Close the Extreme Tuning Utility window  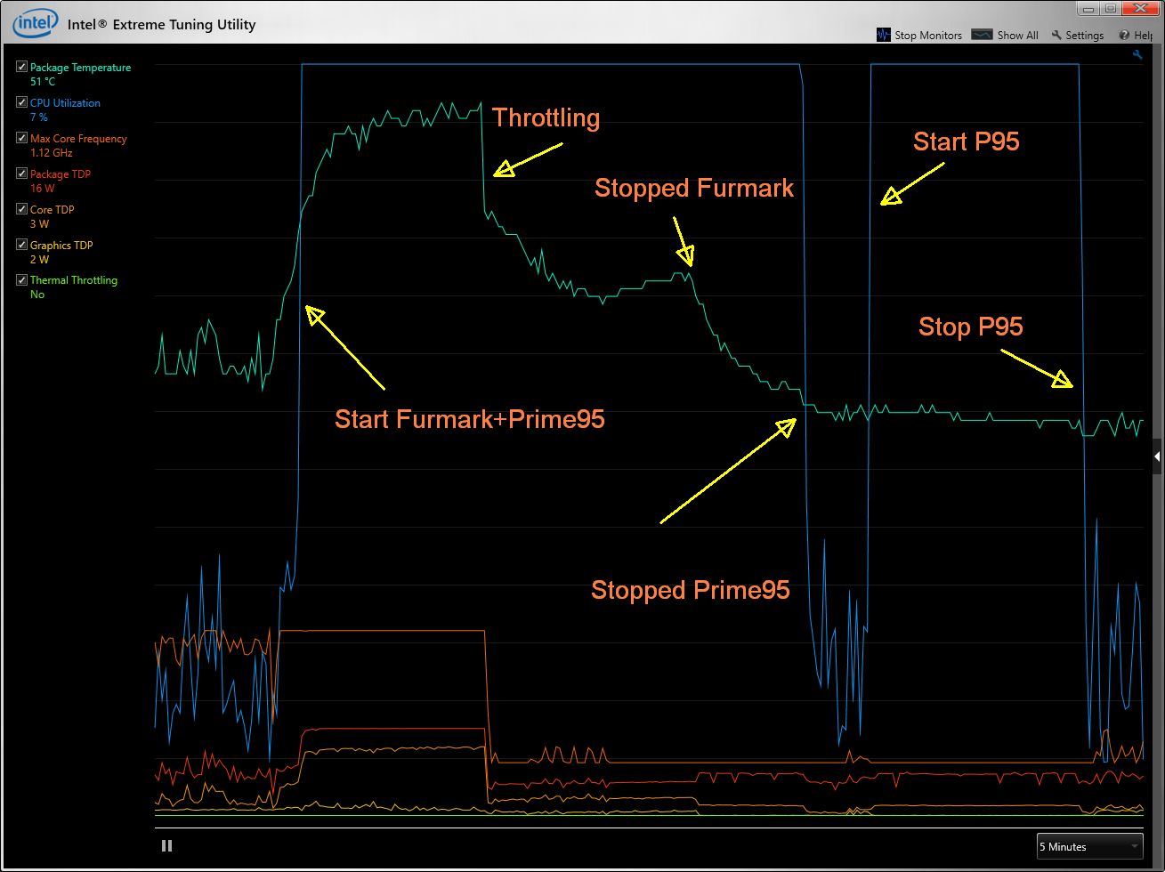(x=1141, y=8)
